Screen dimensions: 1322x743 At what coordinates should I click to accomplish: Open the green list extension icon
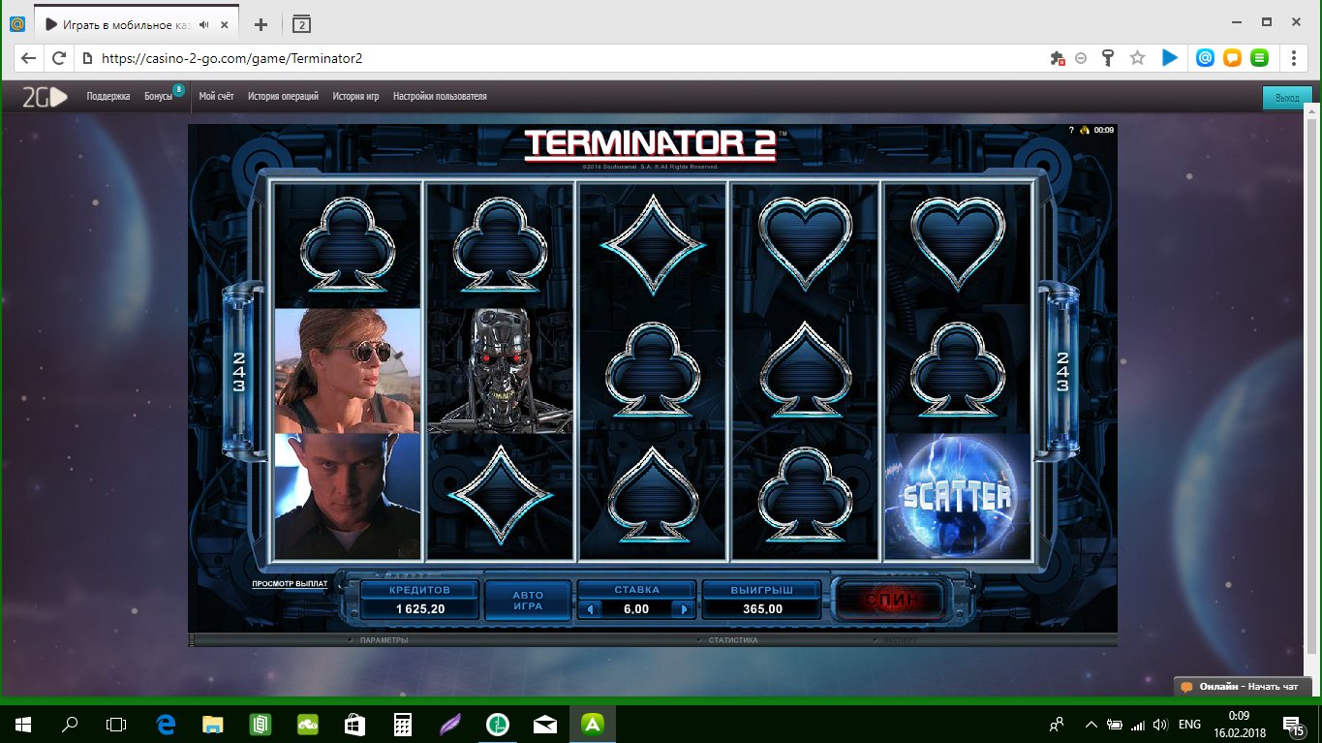pos(1259,58)
